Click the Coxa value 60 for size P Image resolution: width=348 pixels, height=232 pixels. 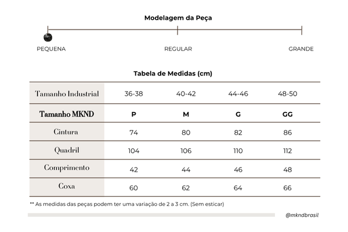[134, 187]
